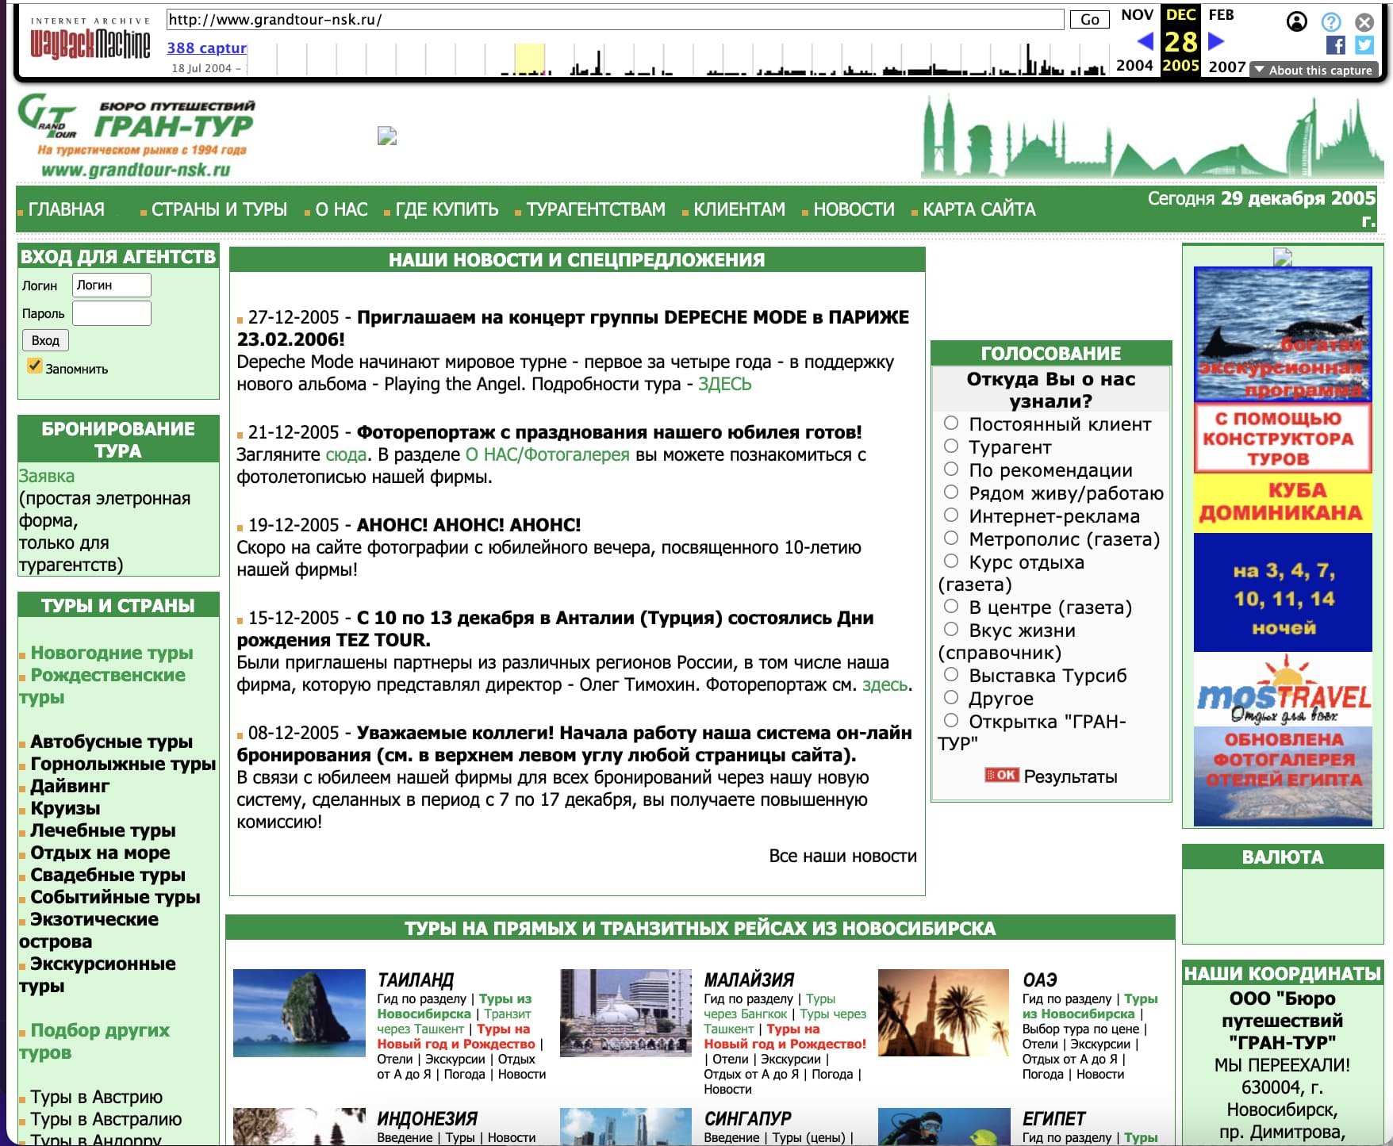
Task: Select the Метрополис (газета) radio option
Action: click(x=951, y=539)
